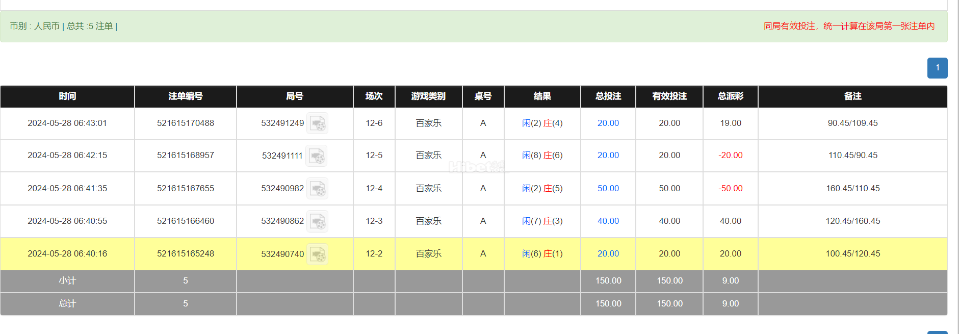Click the 总计 total row label
Screen dimensions: 959x334
click(67, 304)
